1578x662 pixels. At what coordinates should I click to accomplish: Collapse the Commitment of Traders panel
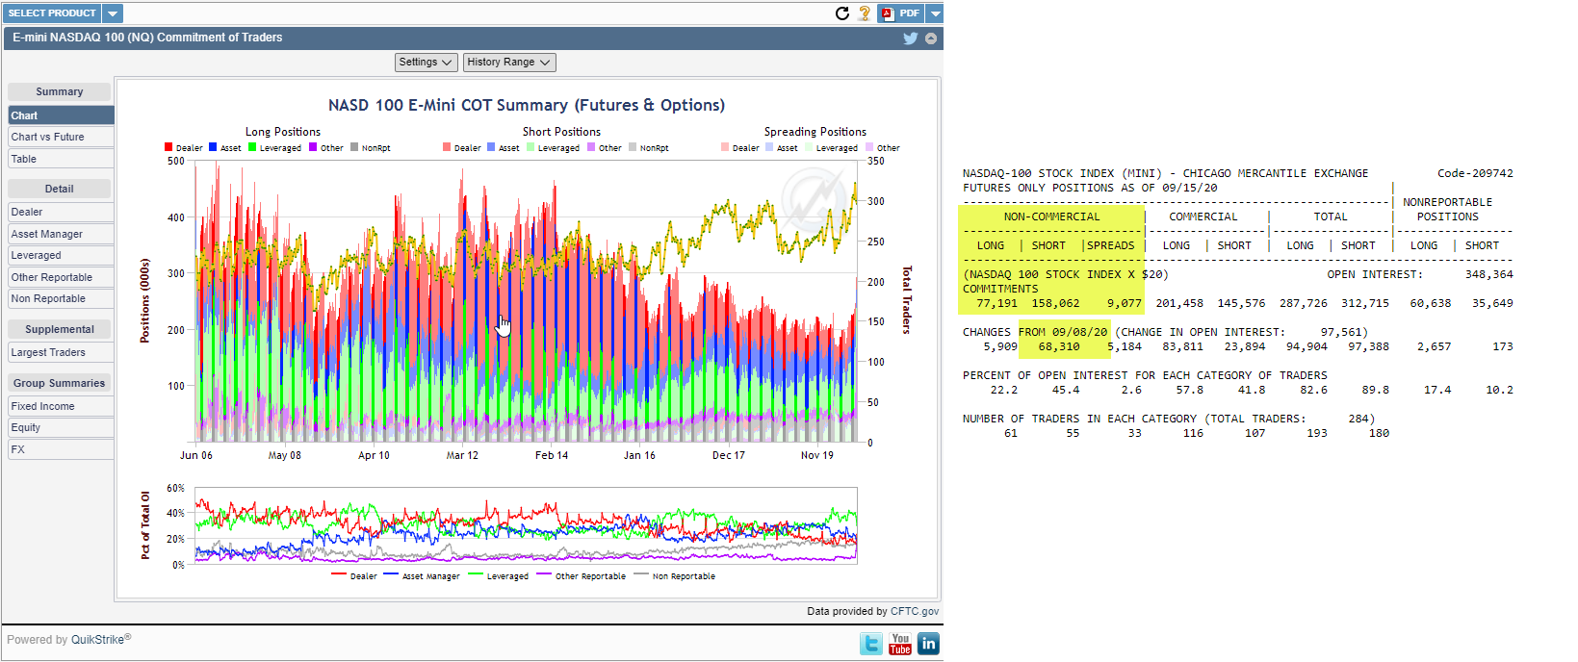(x=931, y=38)
